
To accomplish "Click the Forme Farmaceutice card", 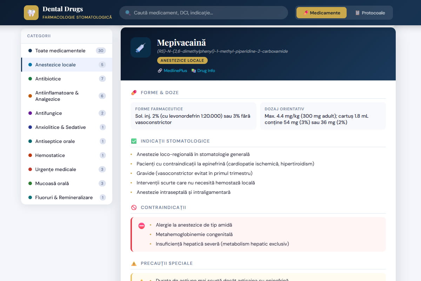I will (193, 116).
